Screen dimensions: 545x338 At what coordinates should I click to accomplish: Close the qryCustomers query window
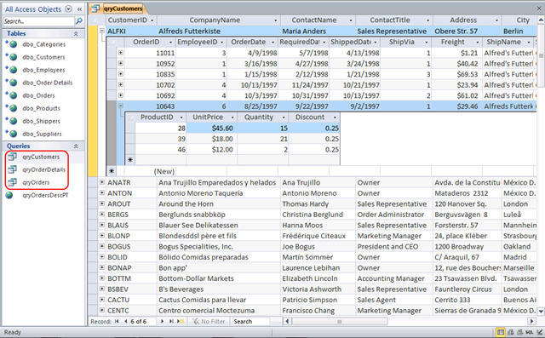pyautogui.click(x=539, y=9)
